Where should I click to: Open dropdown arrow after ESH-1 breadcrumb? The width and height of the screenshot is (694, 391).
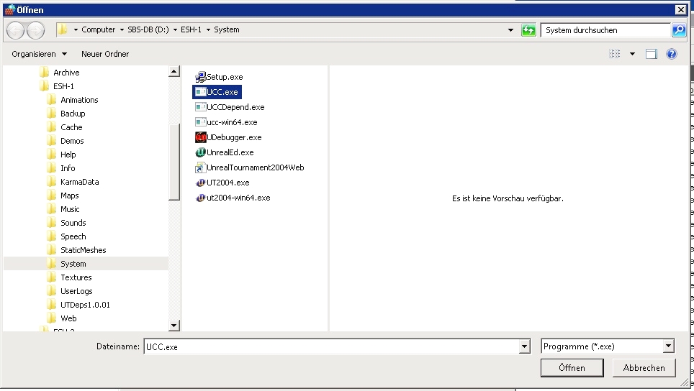pos(208,30)
